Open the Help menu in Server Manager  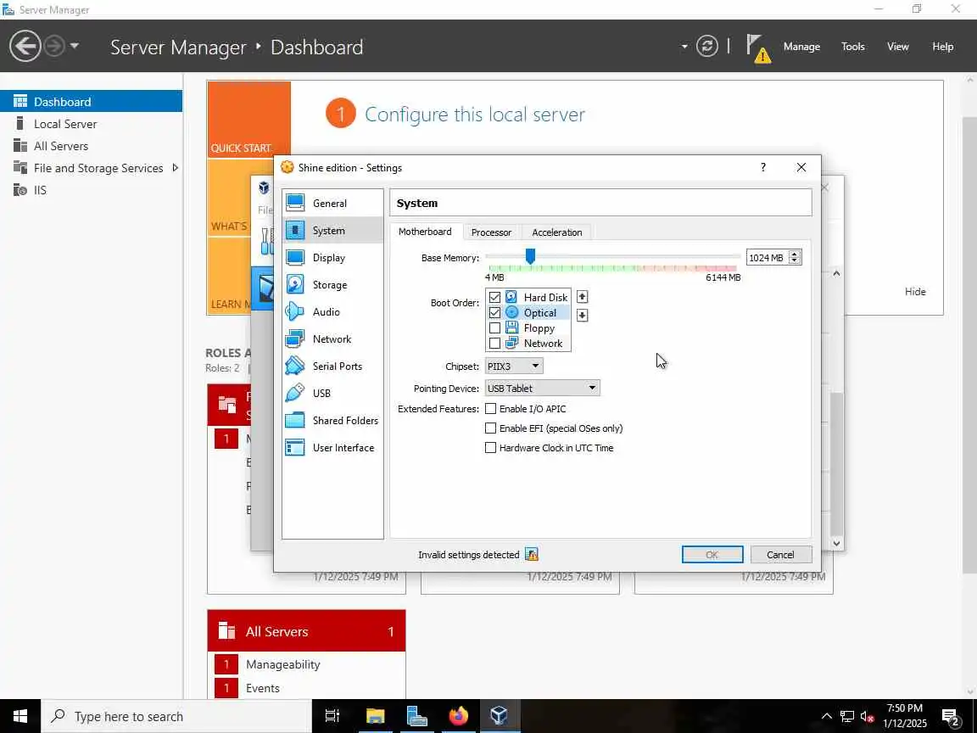[x=943, y=47]
